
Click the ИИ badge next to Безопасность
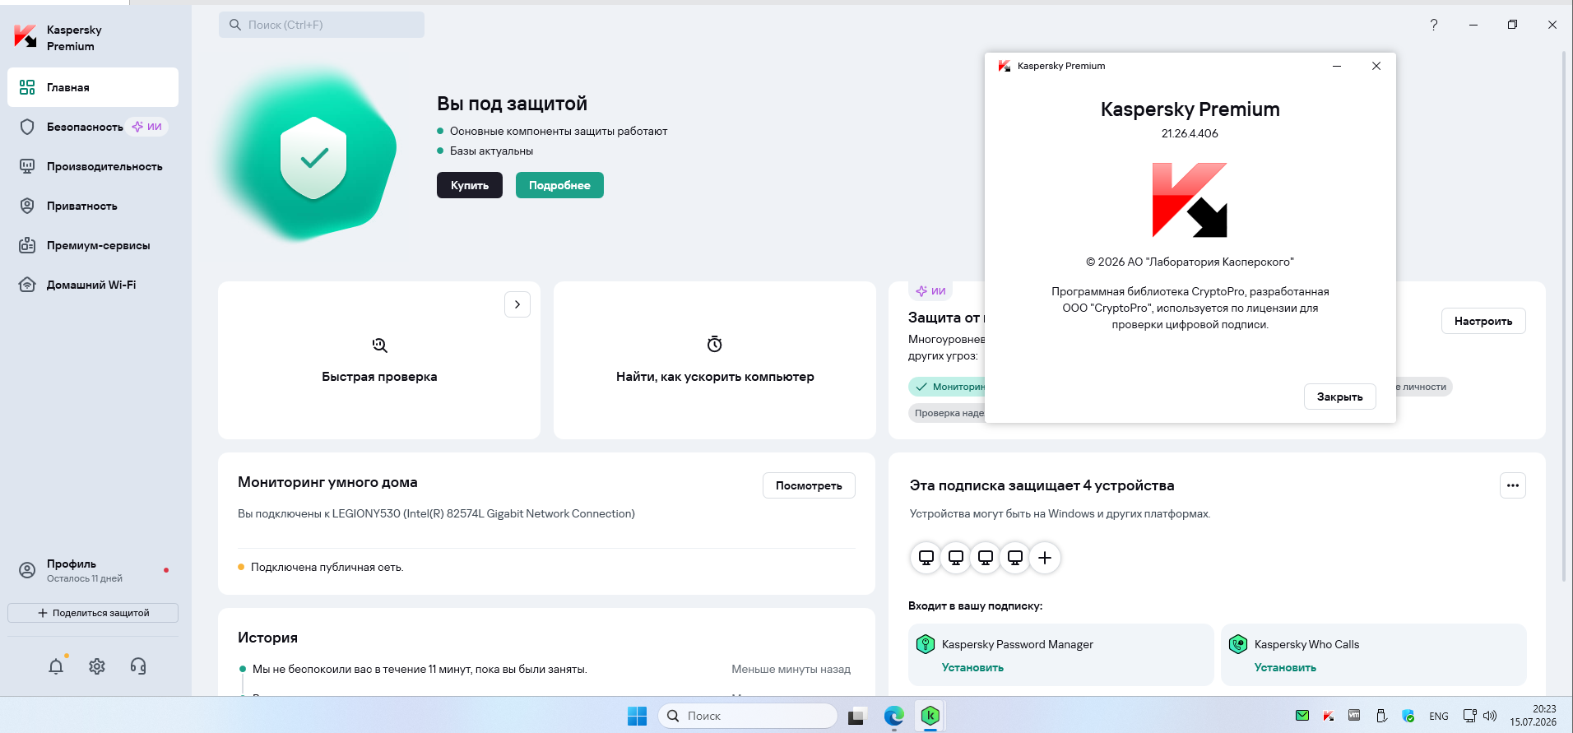(x=148, y=127)
